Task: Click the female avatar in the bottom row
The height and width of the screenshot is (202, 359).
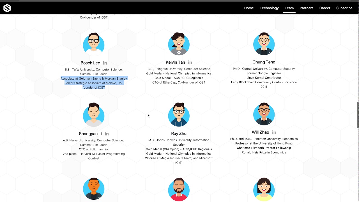Action: point(264,189)
